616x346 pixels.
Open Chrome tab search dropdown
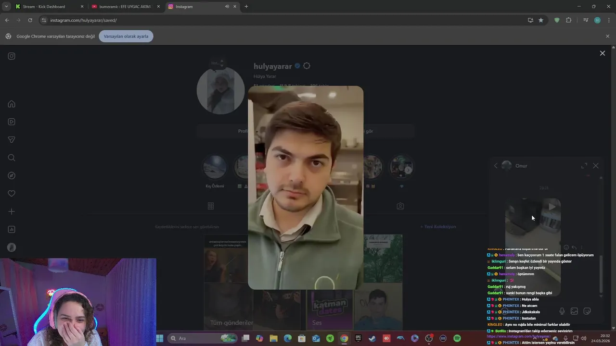point(6,7)
